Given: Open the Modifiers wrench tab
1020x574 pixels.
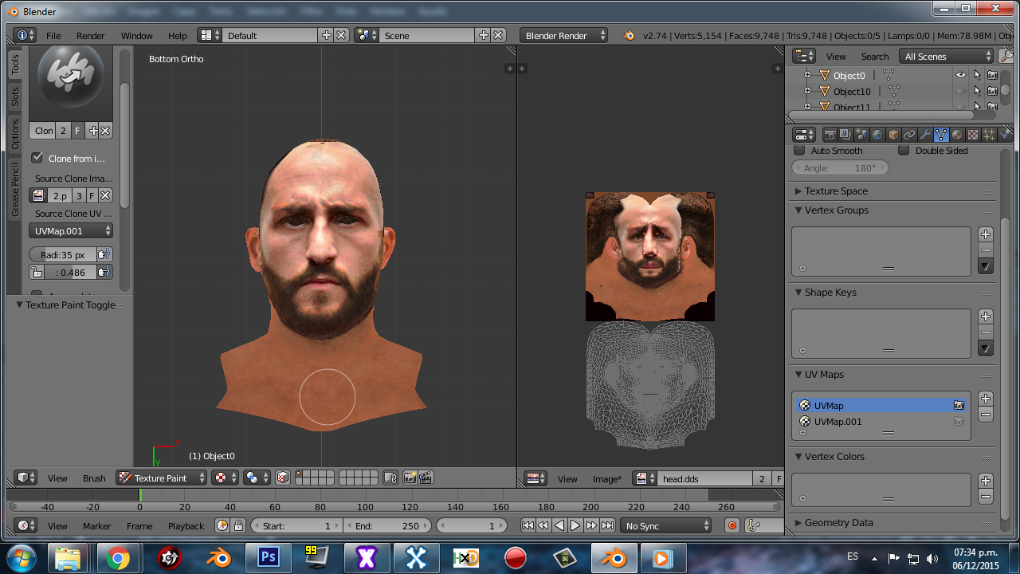Looking at the screenshot, I should coord(925,135).
